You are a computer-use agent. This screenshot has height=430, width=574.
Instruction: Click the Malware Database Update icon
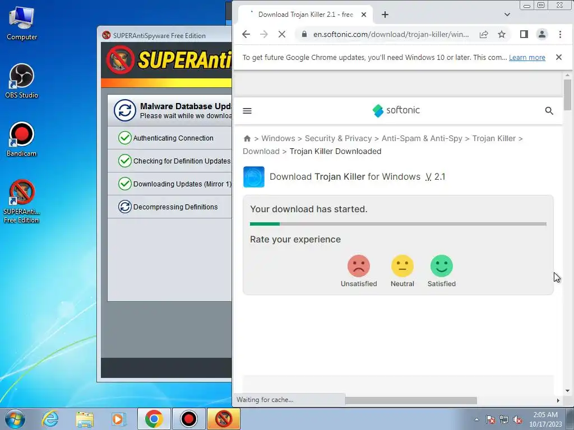tap(125, 110)
